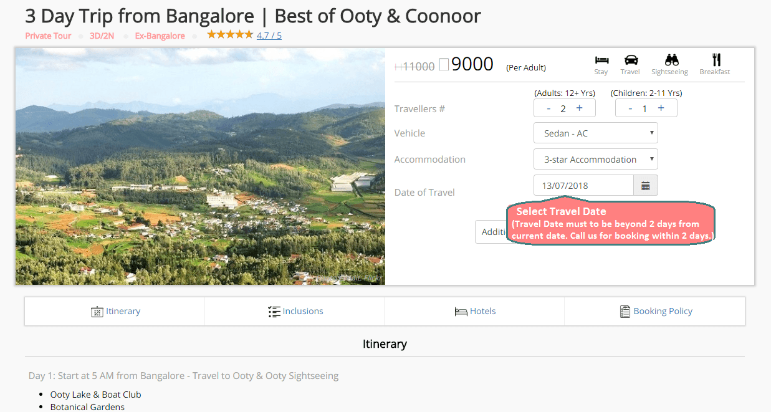Click the binoculars Sightseeing icon

click(x=671, y=60)
